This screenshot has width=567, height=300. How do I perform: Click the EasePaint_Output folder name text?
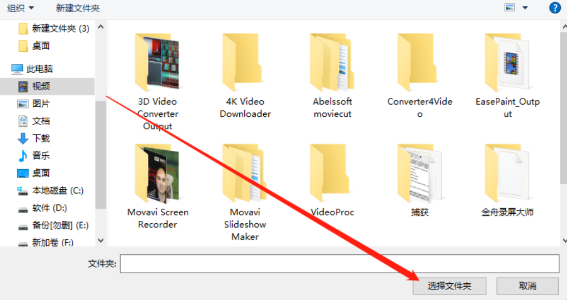pos(507,107)
